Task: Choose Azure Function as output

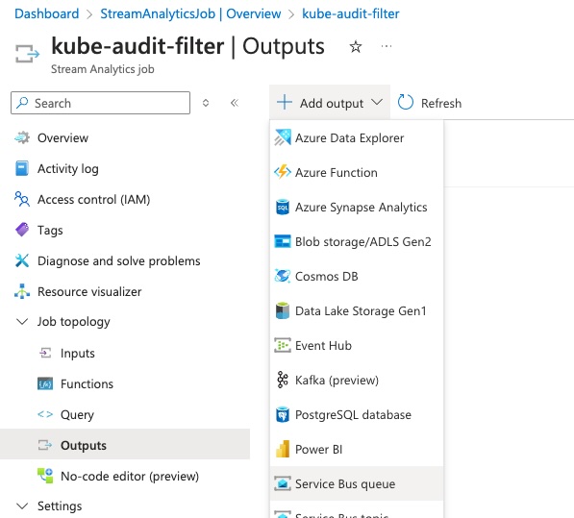Action: (x=357, y=172)
